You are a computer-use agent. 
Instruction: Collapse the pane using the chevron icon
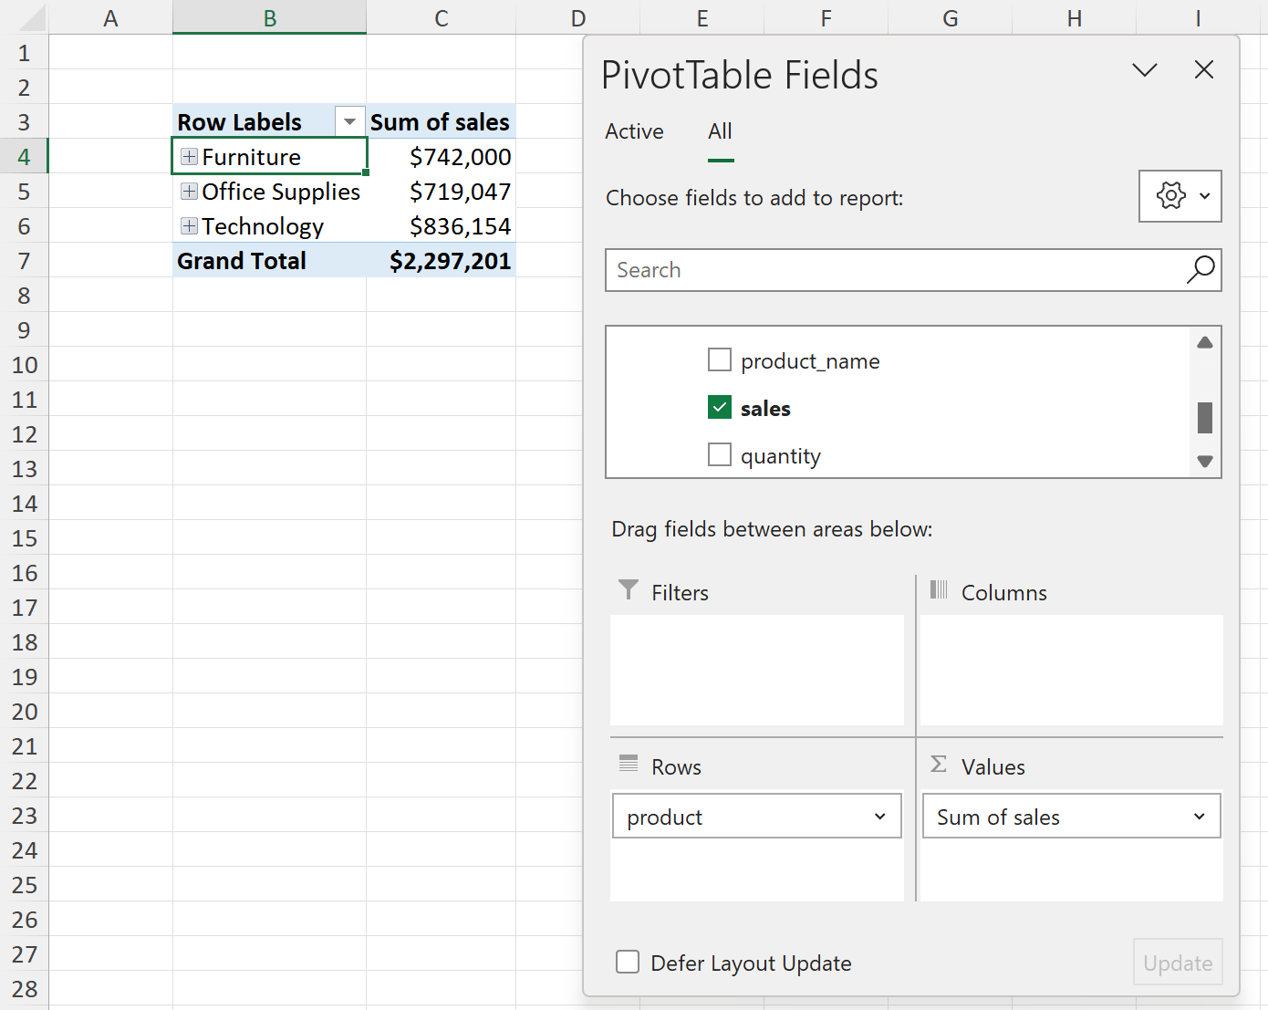point(1145,69)
